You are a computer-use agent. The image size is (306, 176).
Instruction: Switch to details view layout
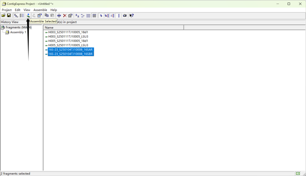point(94,15)
